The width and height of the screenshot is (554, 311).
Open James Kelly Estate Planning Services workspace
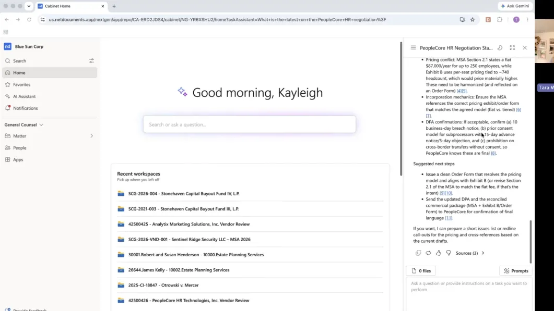179,270
